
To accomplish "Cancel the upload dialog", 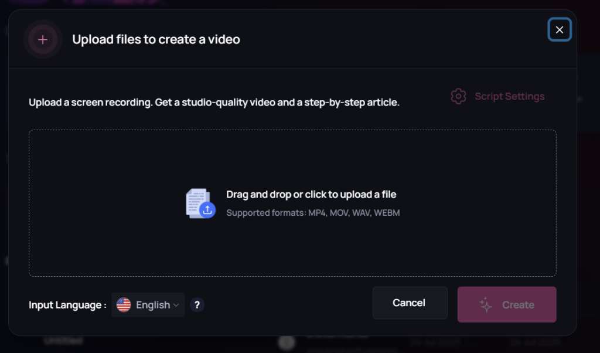I will coord(410,303).
